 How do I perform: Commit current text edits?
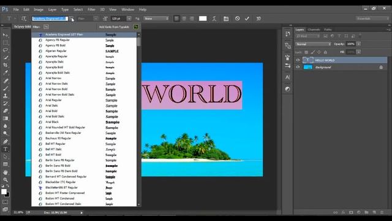coord(247,18)
